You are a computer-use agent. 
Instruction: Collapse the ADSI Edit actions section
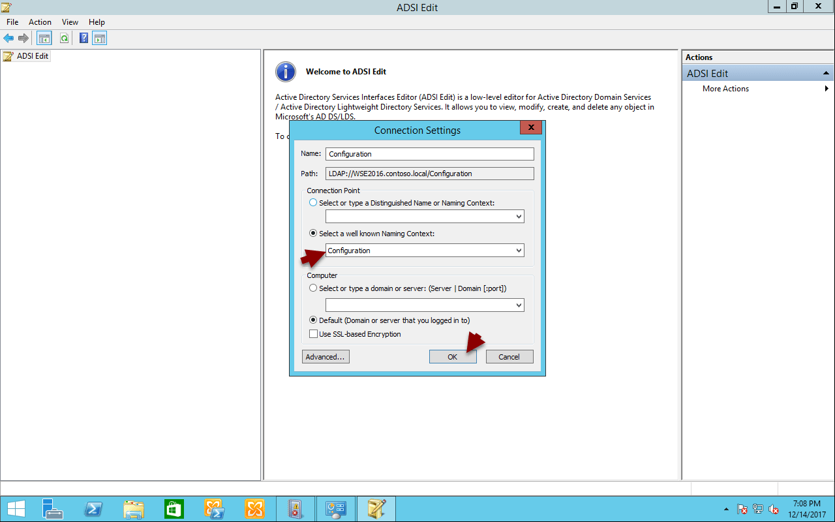click(826, 74)
